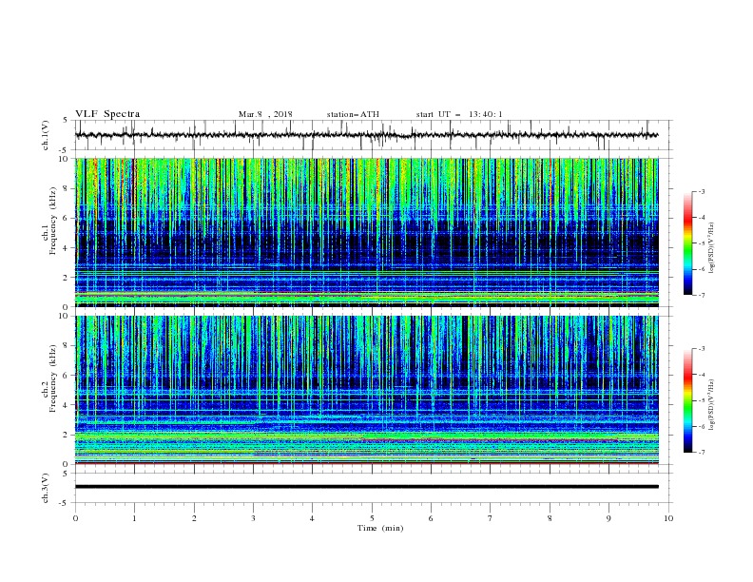Screen dimensions: 753x582
Task: Click the ch.1 "Frequency (kHz)" axis label
Action: (x=53, y=221)
